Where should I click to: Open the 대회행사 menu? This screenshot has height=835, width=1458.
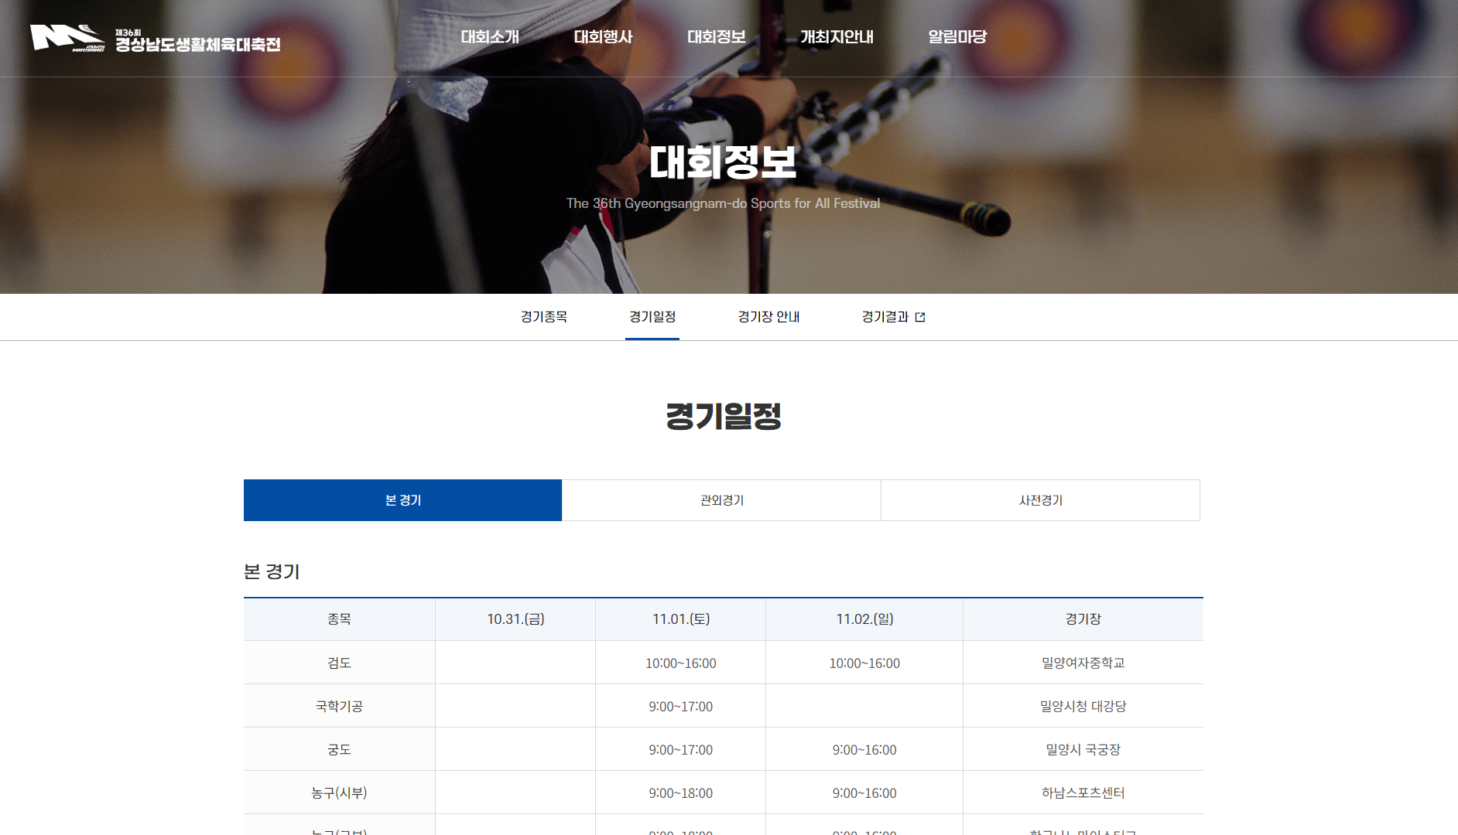point(603,37)
